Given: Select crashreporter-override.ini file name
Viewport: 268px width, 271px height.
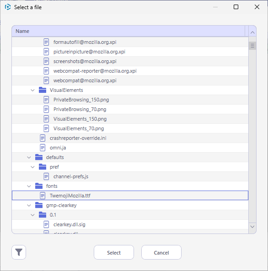Looking at the screenshot, I should coord(78,138).
